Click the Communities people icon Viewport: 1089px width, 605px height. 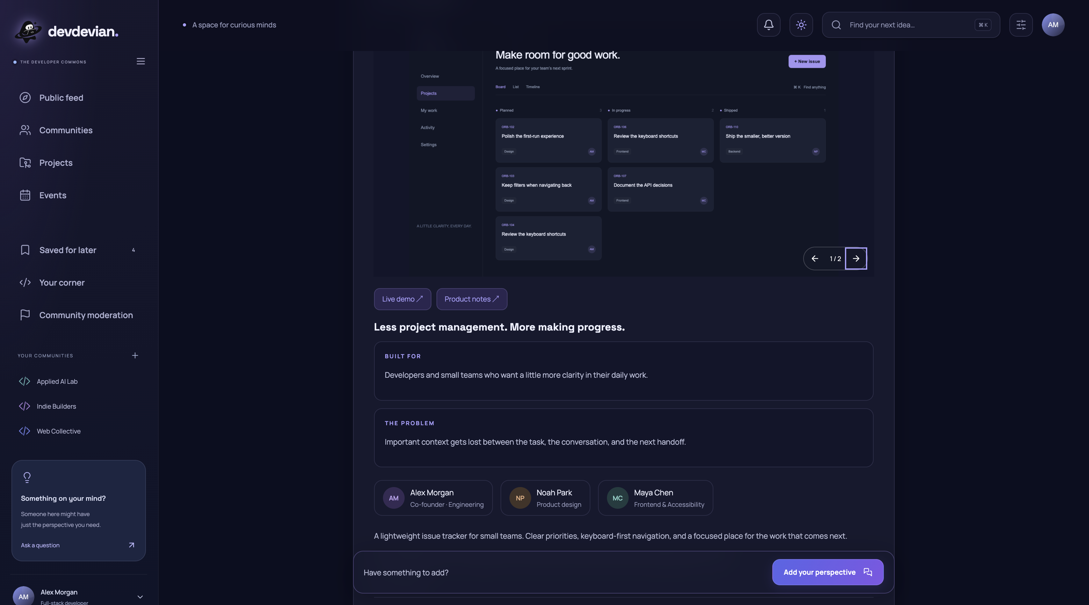click(x=25, y=130)
